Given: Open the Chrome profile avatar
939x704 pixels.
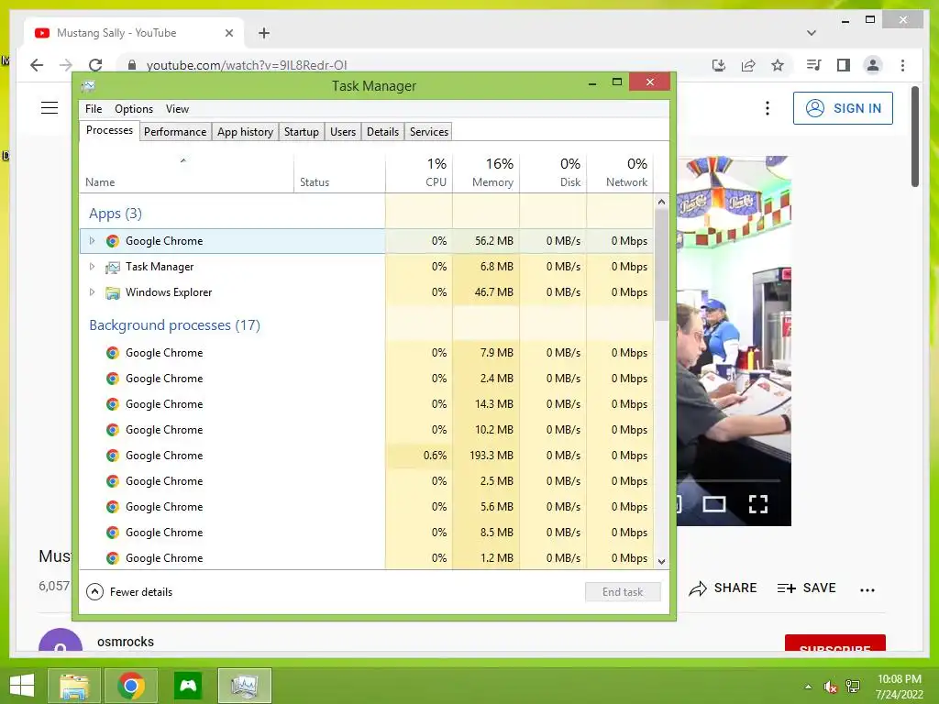Looking at the screenshot, I should [x=873, y=65].
